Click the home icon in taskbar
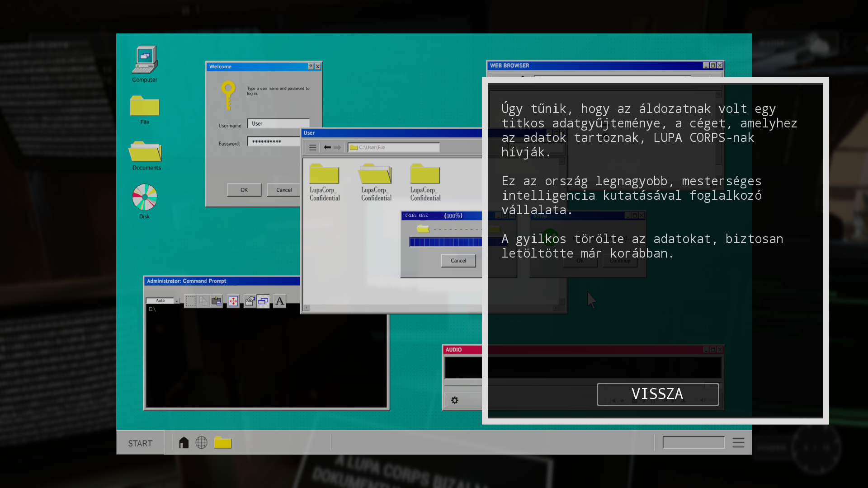868x488 pixels. click(x=184, y=442)
